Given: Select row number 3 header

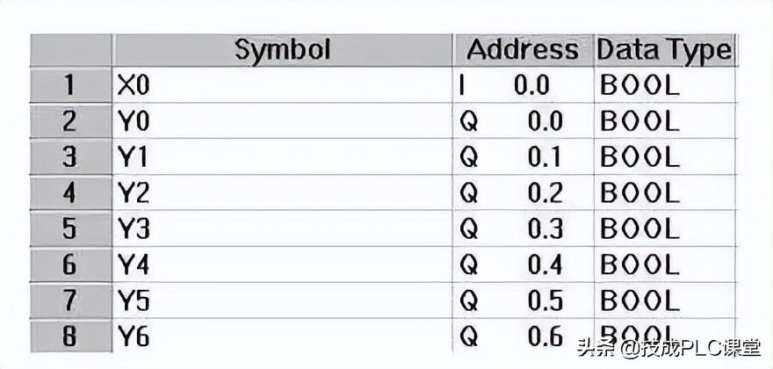Looking at the screenshot, I should 70,157.
